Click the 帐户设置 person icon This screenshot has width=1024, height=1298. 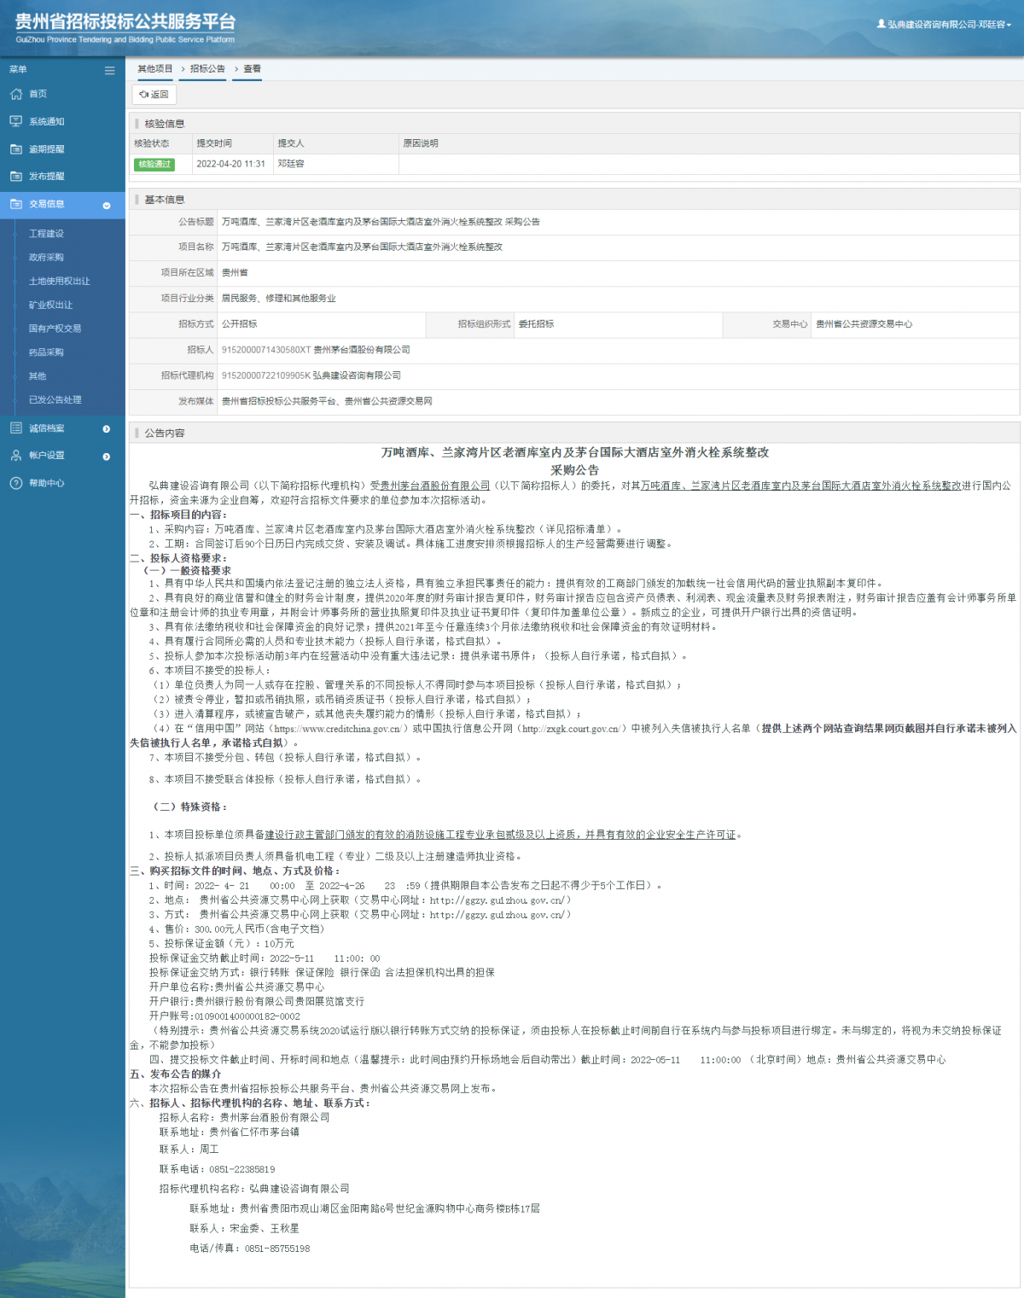(15, 456)
